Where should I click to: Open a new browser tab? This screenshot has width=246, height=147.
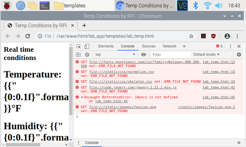pyautogui.click(x=84, y=25)
